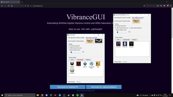This screenshot has height=97, width=173.
Task: Click Download for Laptop/Notebook button
Action: [x=104, y=87]
